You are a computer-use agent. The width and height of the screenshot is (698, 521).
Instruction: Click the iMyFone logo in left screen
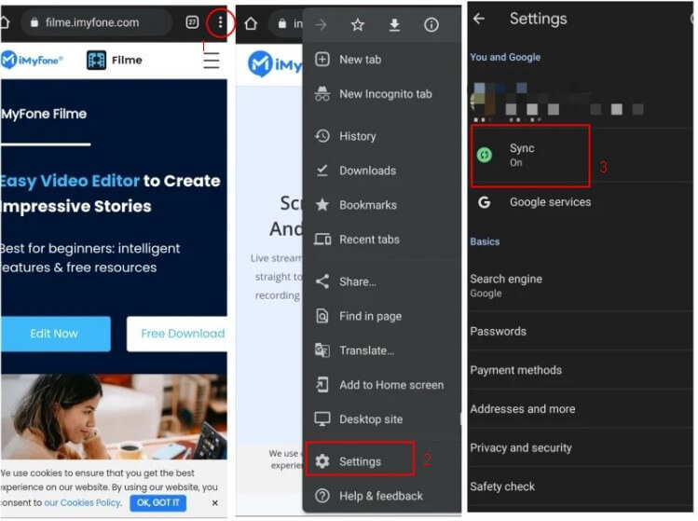click(x=32, y=60)
